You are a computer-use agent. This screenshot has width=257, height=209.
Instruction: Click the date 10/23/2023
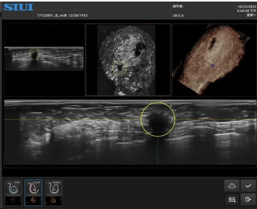click(x=247, y=6)
